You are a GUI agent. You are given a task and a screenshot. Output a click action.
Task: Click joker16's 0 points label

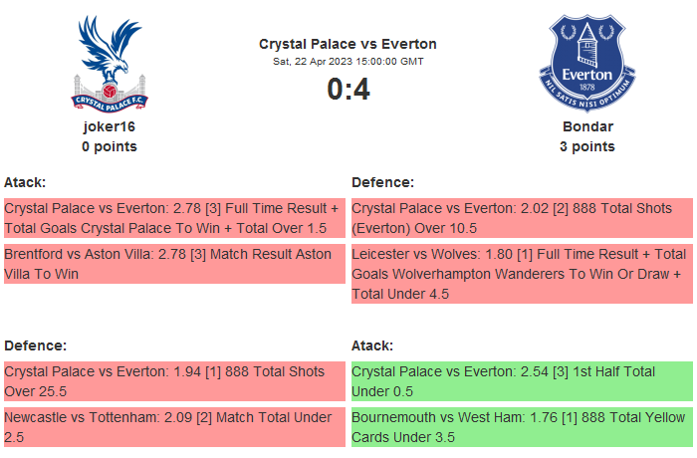110,146
